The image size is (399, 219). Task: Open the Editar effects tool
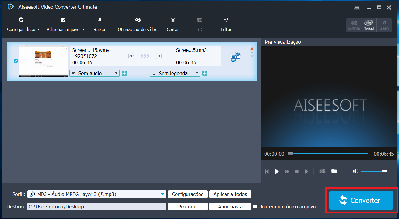(226, 20)
